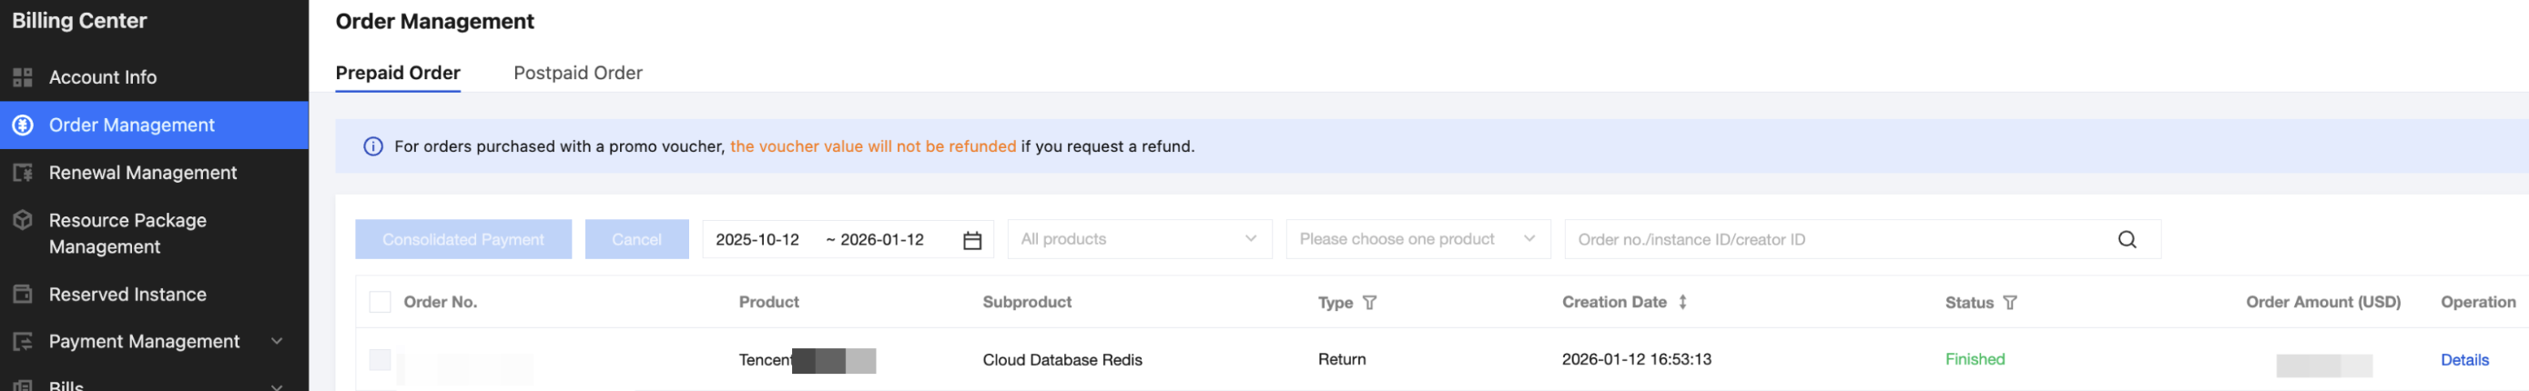The height and width of the screenshot is (391, 2529).
Task: Click the Reserved Instance sidebar icon
Action: point(23,294)
